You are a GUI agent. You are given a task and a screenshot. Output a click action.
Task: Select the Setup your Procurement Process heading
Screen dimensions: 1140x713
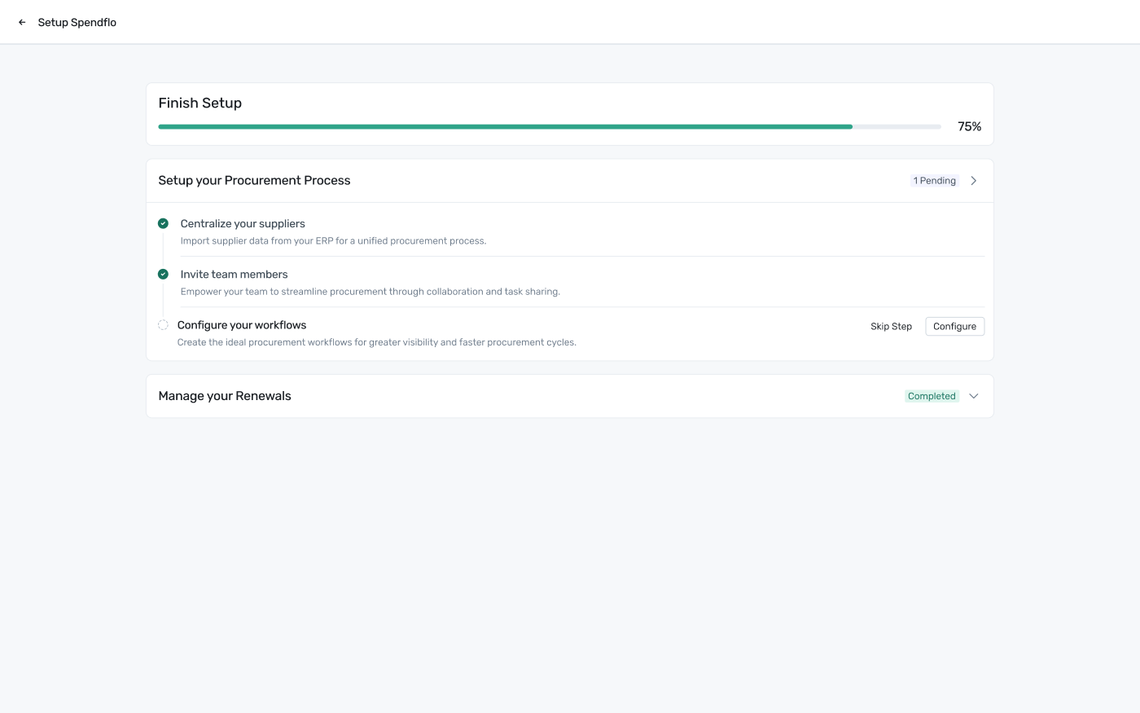click(x=254, y=181)
